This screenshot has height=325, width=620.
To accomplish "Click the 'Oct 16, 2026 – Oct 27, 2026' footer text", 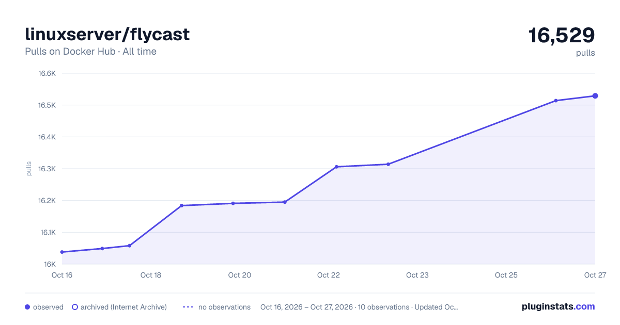I will 305,307.
